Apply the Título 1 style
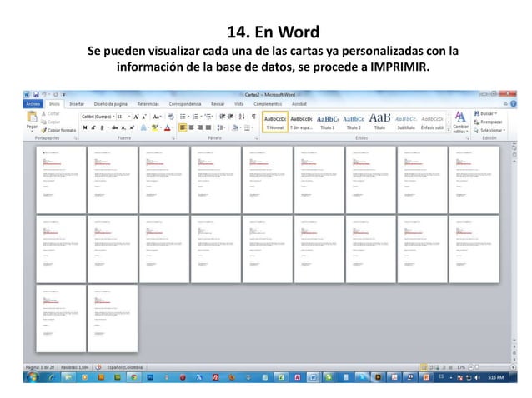 [328, 122]
